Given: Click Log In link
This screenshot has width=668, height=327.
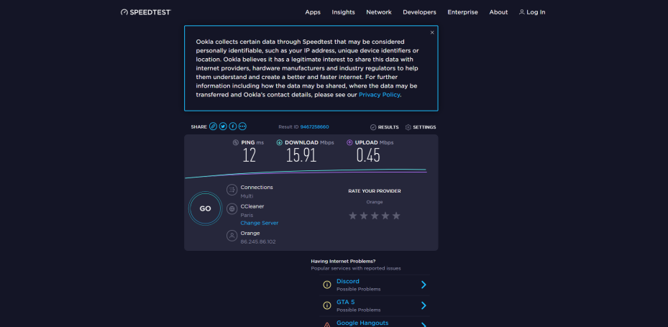Looking at the screenshot, I should point(532,12).
